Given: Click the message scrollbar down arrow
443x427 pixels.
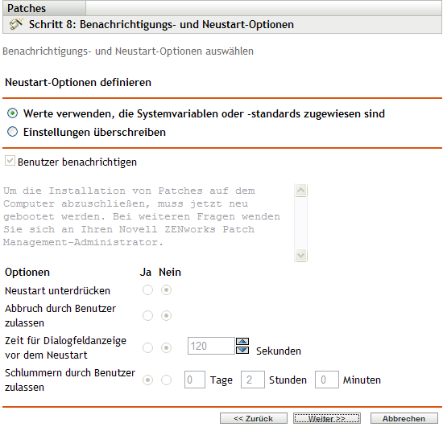Looking at the screenshot, I should [300, 256].
